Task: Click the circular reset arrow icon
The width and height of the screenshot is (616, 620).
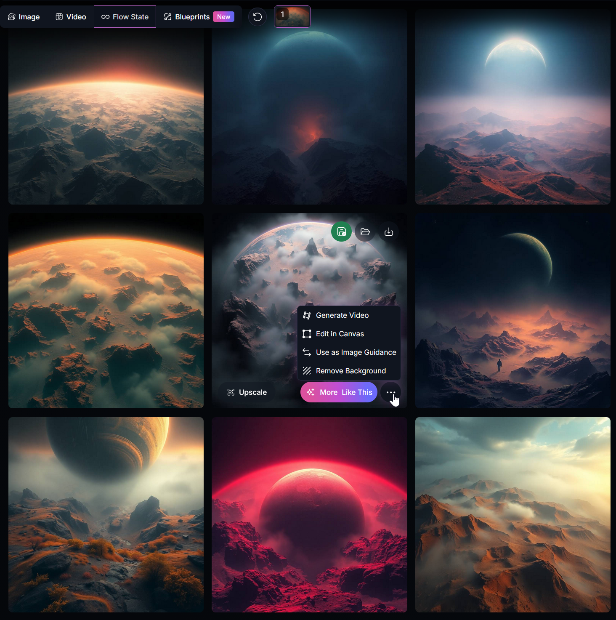Action: tap(258, 17)
